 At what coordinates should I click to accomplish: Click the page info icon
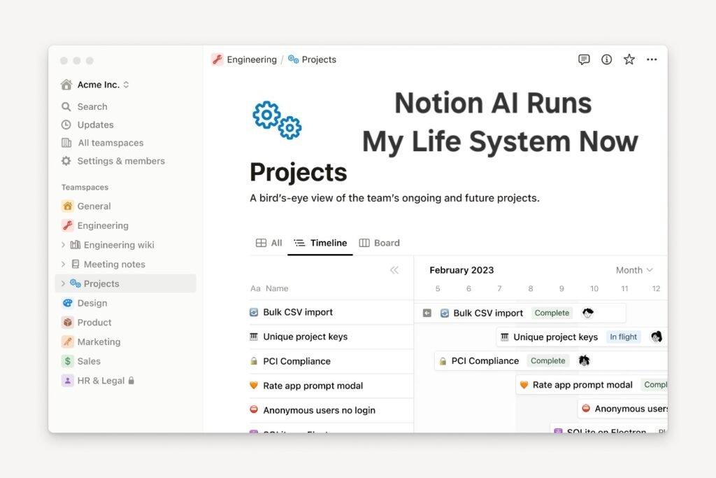click(x=606, y=59)
